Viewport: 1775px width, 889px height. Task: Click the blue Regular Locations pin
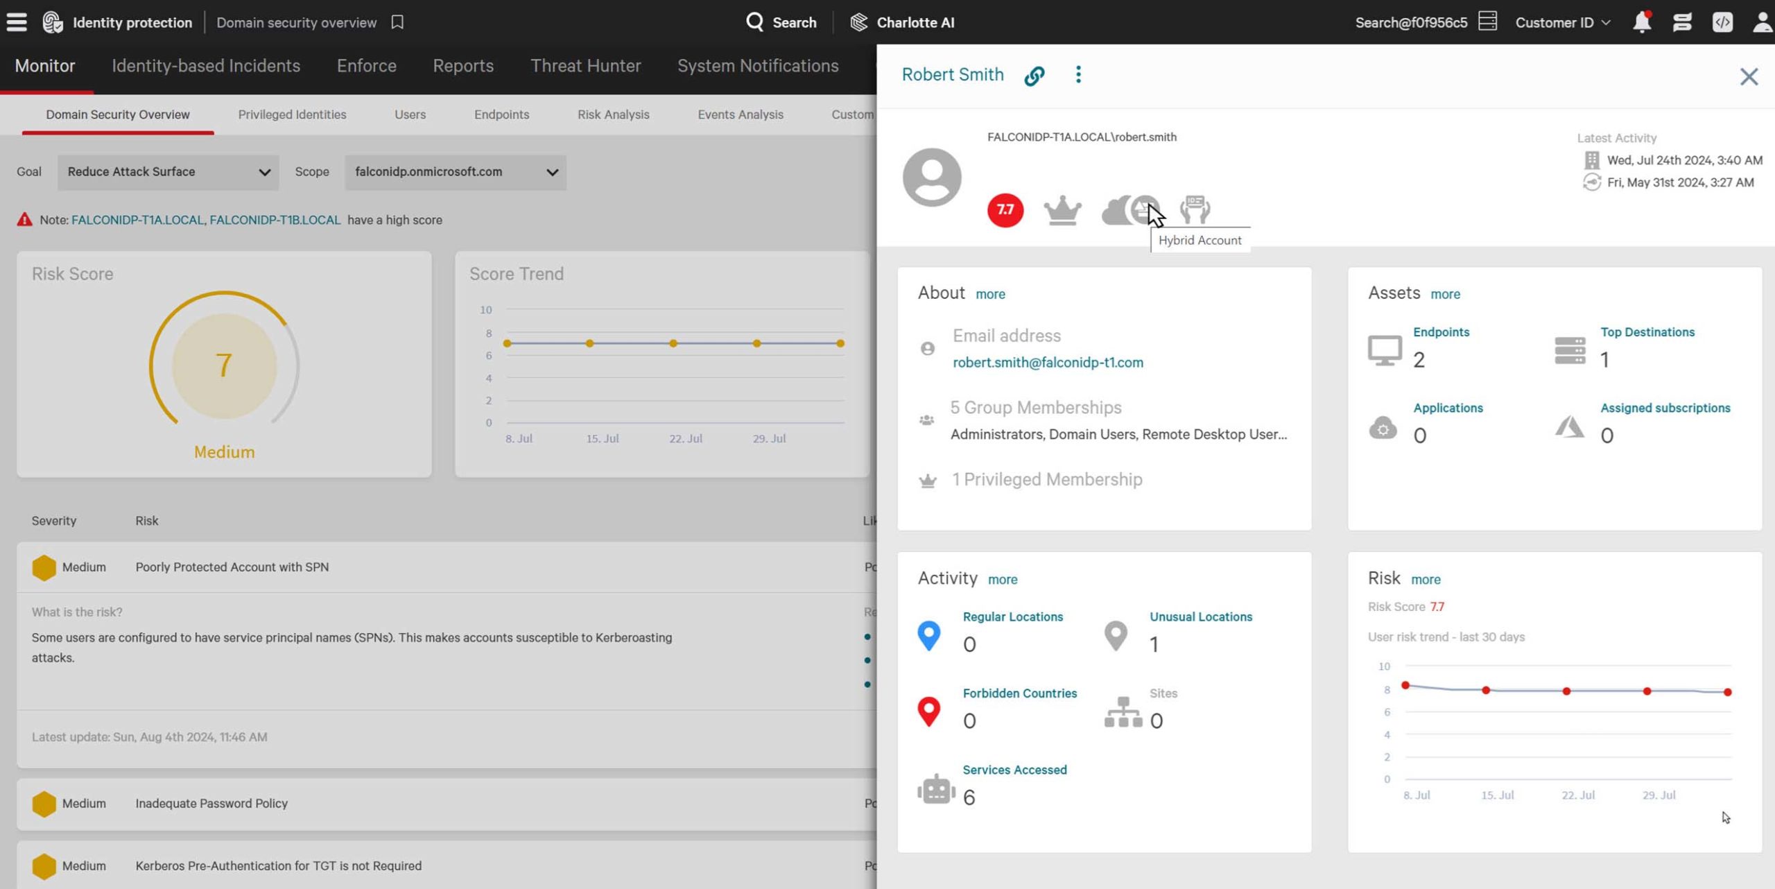point(929,635)
